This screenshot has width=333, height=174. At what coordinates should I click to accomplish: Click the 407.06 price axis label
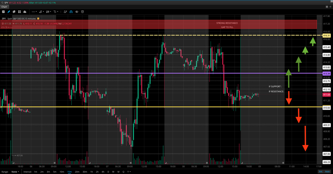coord(327,154)
